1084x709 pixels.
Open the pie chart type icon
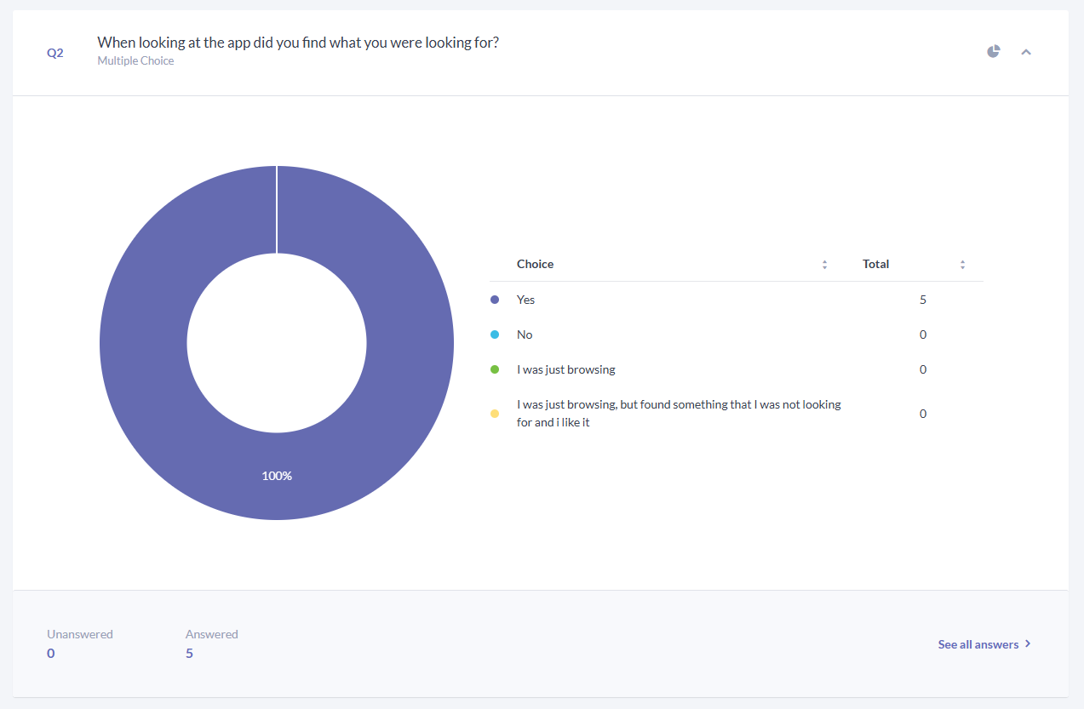tap(993, 52)
